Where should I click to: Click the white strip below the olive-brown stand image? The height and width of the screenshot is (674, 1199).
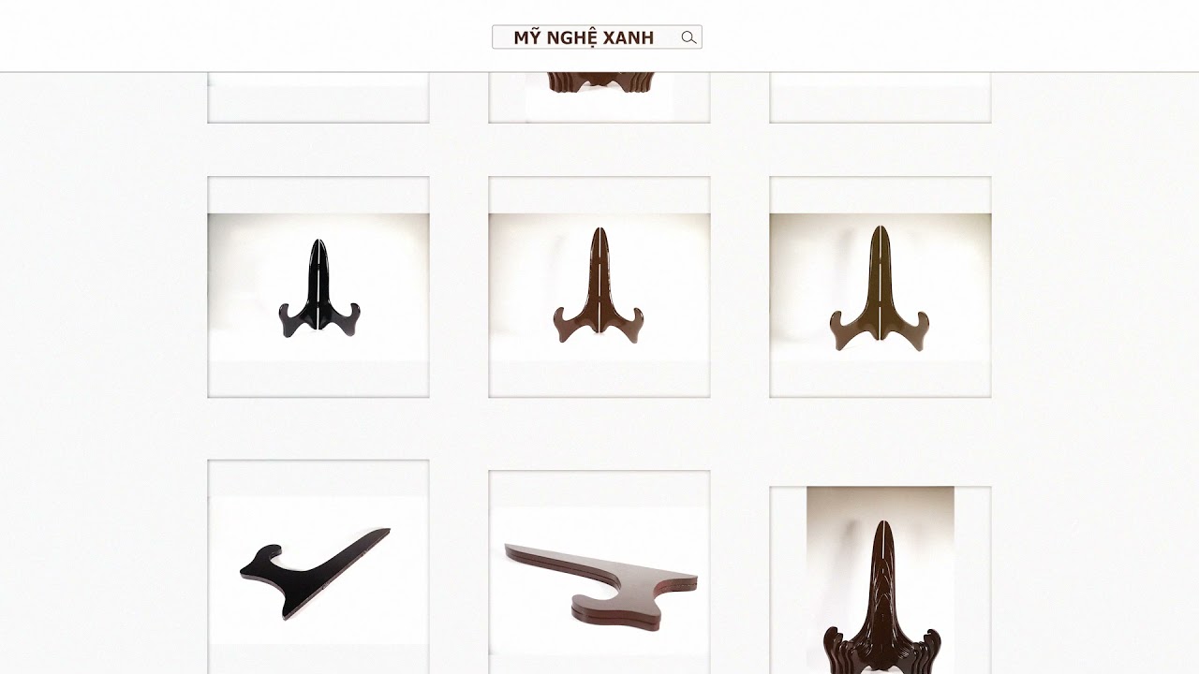[881, 378]
